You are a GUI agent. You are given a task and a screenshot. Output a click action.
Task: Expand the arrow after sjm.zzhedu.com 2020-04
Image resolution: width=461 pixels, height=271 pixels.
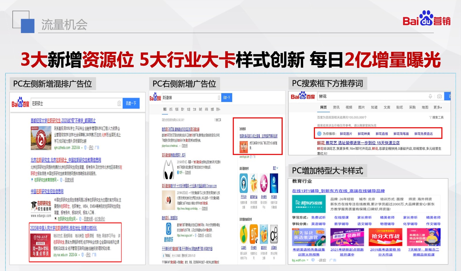coord(82,148)
